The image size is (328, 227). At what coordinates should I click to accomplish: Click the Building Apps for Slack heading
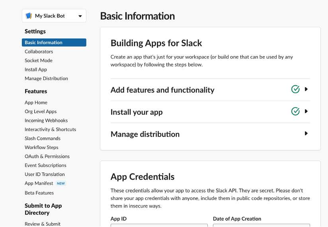tap(156, 43)
